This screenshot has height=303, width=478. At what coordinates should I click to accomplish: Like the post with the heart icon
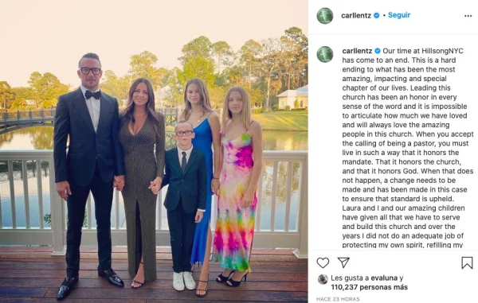pos(323,262)
